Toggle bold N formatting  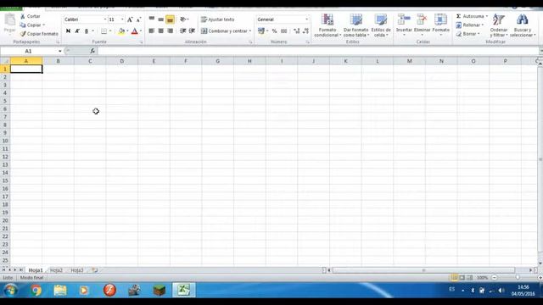click(68, 31)
